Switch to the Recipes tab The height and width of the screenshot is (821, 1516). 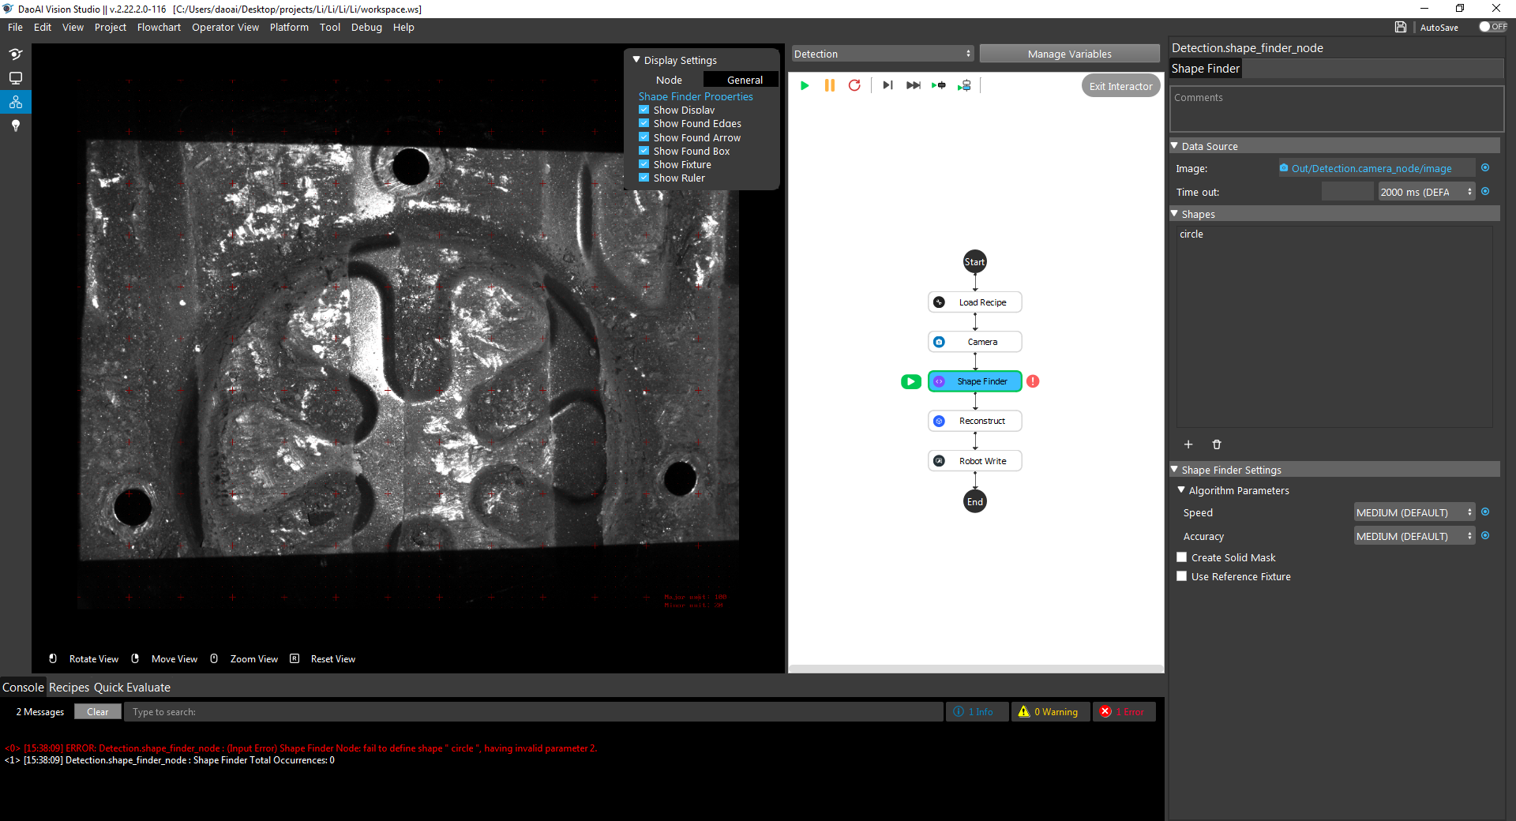69,688
